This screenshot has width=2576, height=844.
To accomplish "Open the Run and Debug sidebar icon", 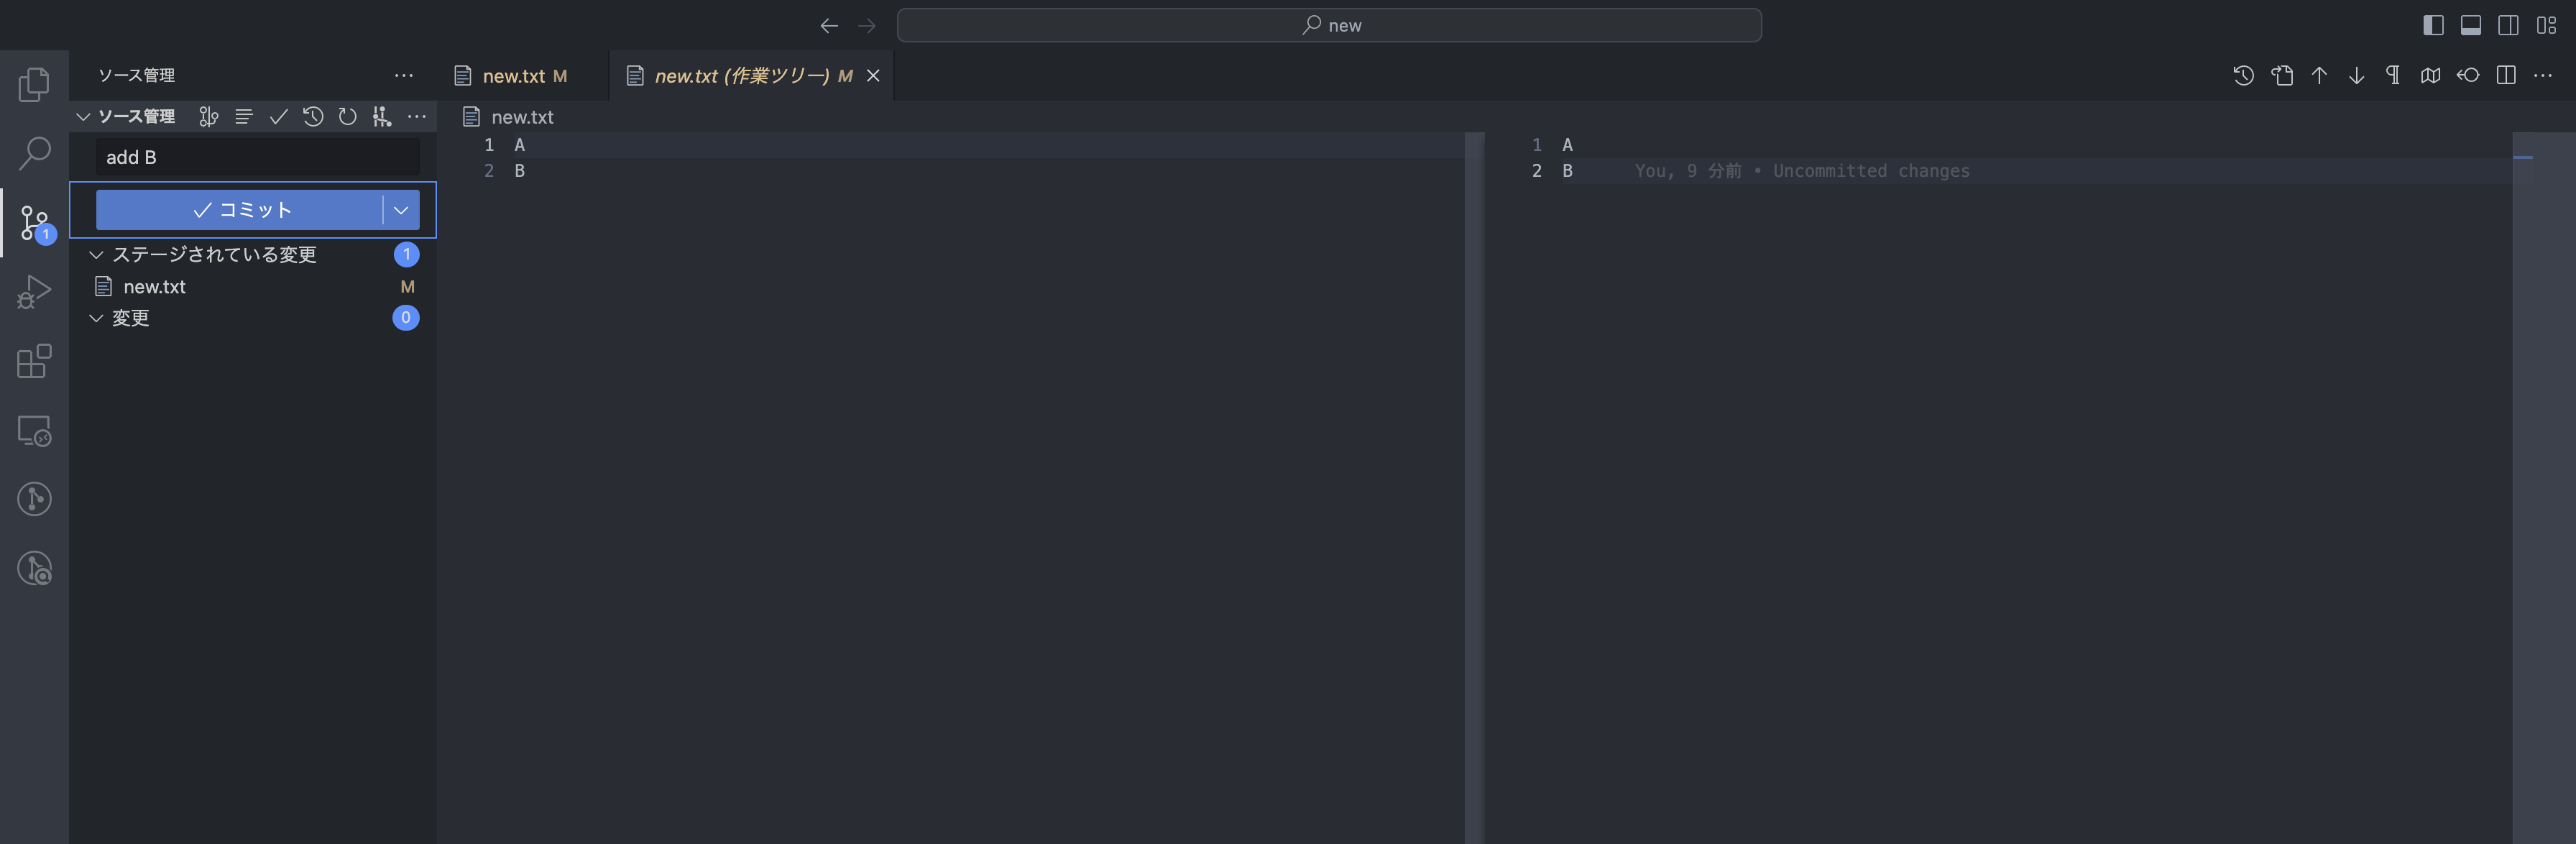I will [34, 291].
